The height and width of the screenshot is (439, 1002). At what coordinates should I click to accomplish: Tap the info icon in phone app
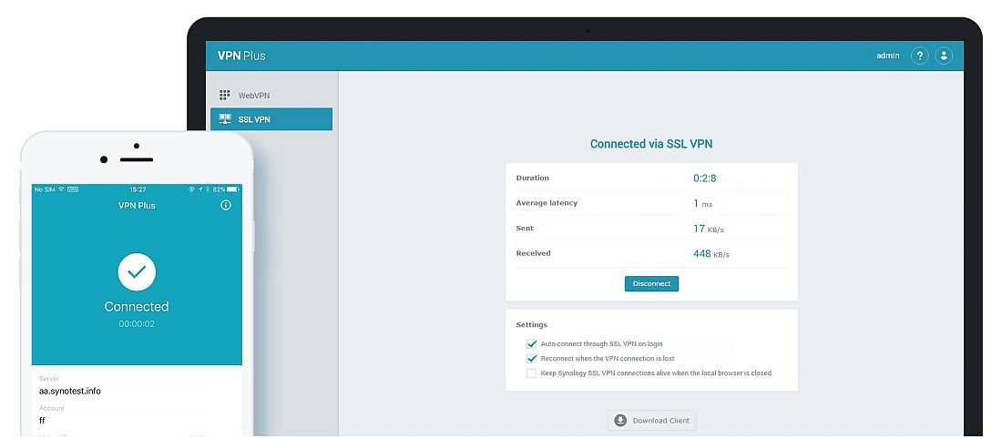pyautogui.click(x=226, y=205)
